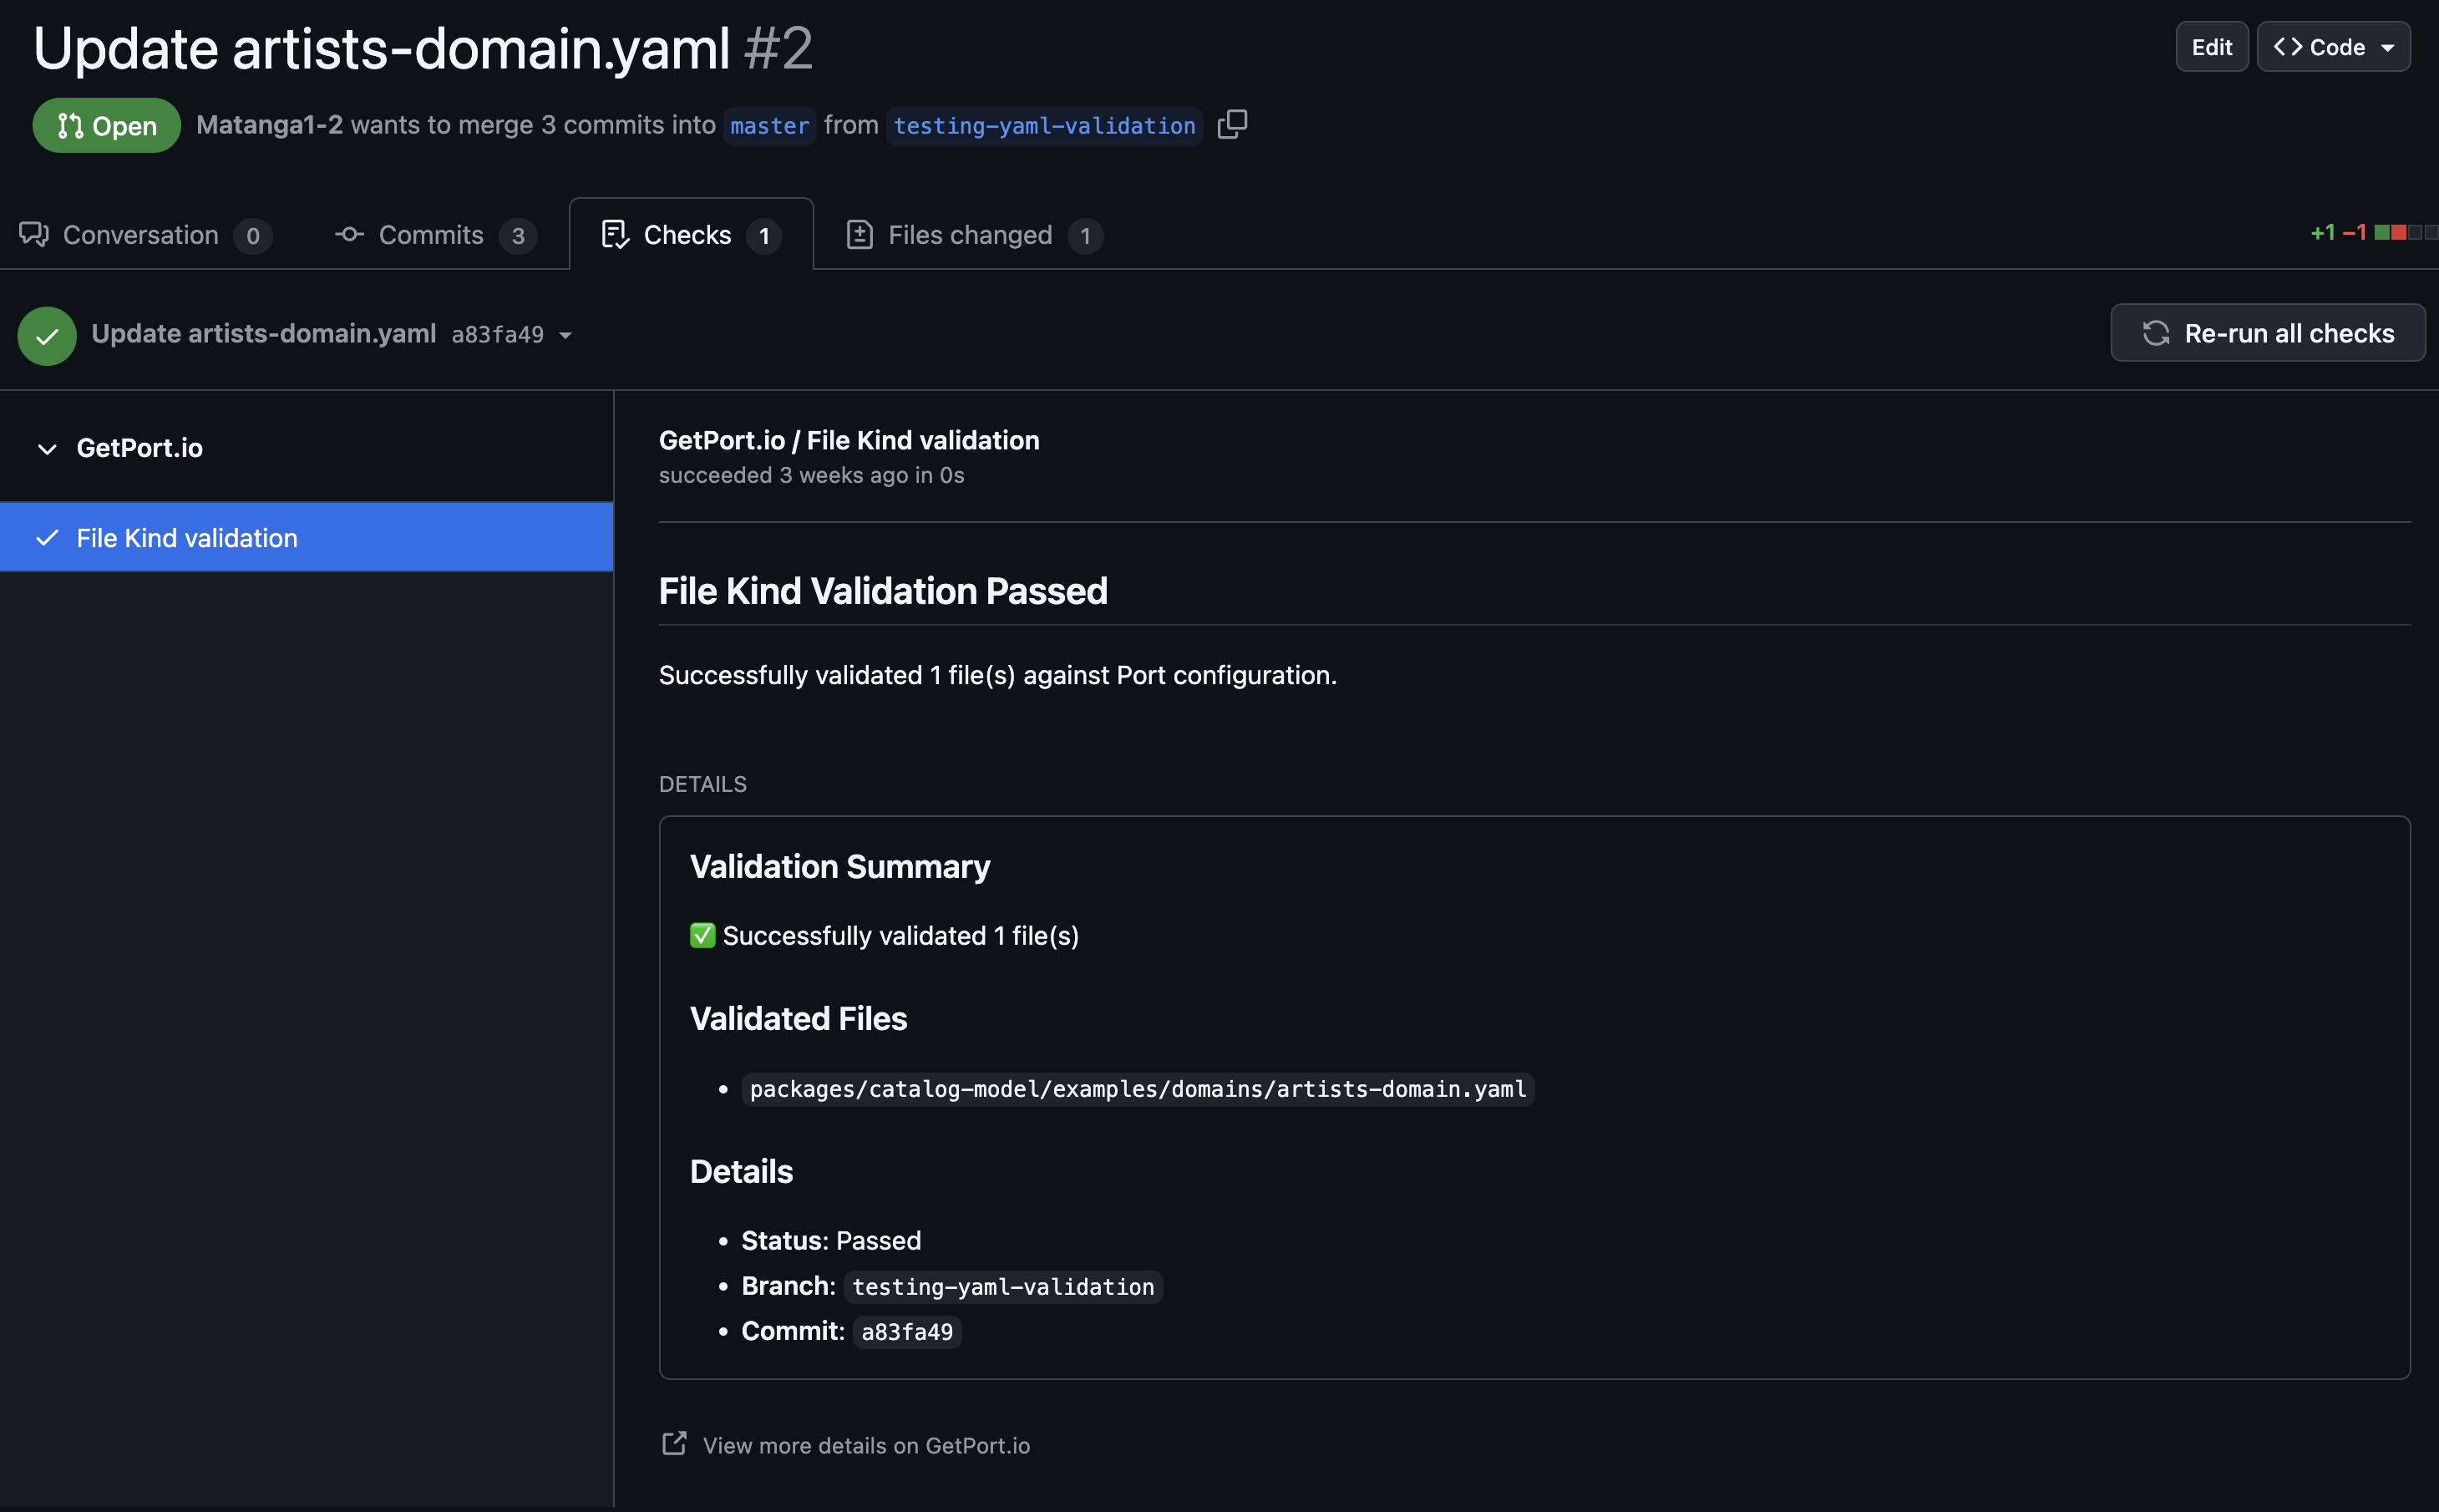Click the copy branch name icon
The image size is (2439, 1512).
[x=1231, y=125]
